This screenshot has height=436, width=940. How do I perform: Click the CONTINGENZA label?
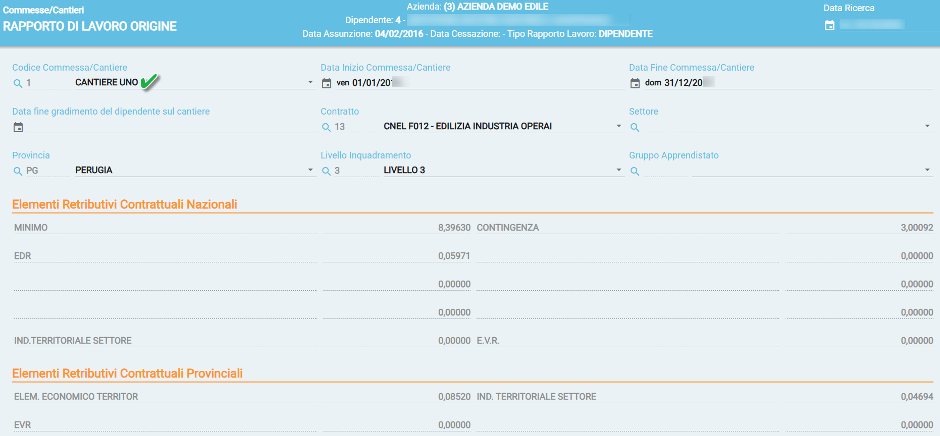(x=508, y=228)
